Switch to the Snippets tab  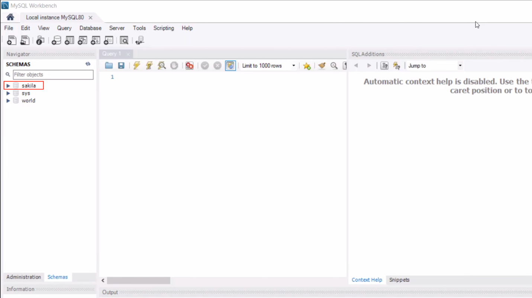click(399, 280)
